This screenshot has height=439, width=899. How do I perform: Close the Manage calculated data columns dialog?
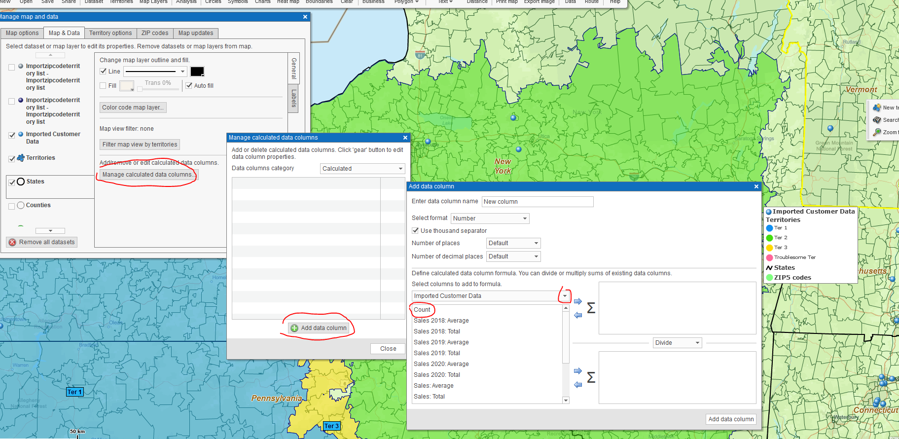(405, 138)
